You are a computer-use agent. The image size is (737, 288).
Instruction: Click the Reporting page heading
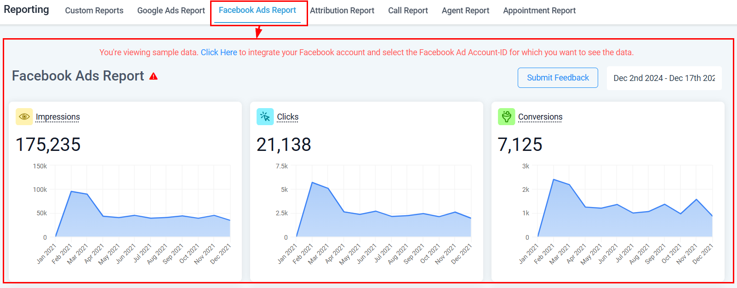pyautogui.click(x=26, y=10)
